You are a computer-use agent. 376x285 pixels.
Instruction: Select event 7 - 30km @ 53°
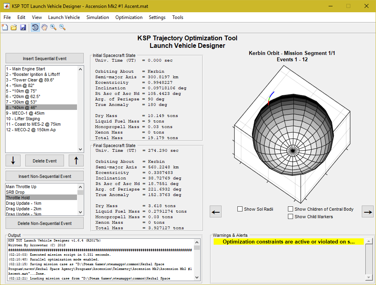tap(41, 102)
